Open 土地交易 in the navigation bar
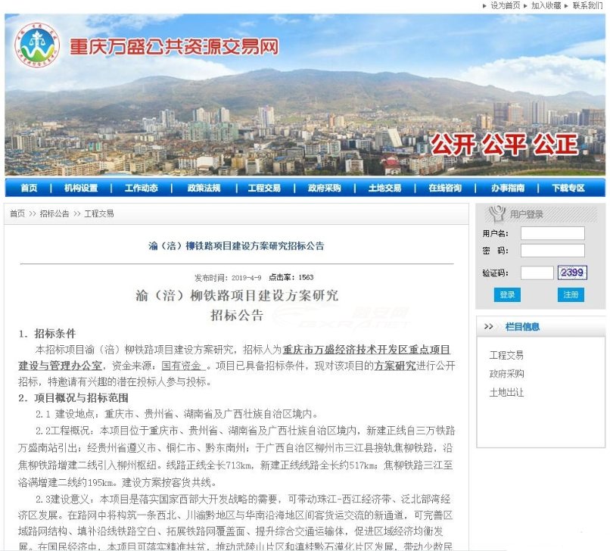Screen dimensions: 610x551 click(x=384, y=188)
